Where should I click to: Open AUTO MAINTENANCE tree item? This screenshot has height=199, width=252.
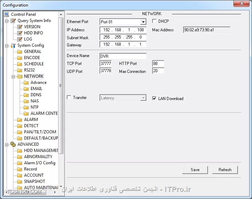[41, 187]
